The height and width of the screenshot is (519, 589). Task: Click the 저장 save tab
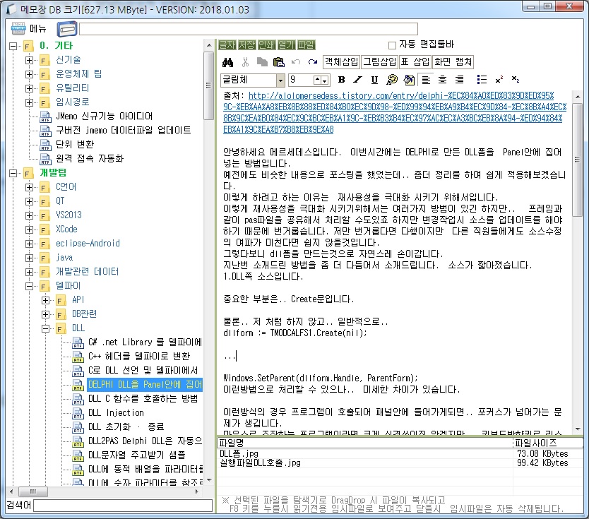click(247, 44)
